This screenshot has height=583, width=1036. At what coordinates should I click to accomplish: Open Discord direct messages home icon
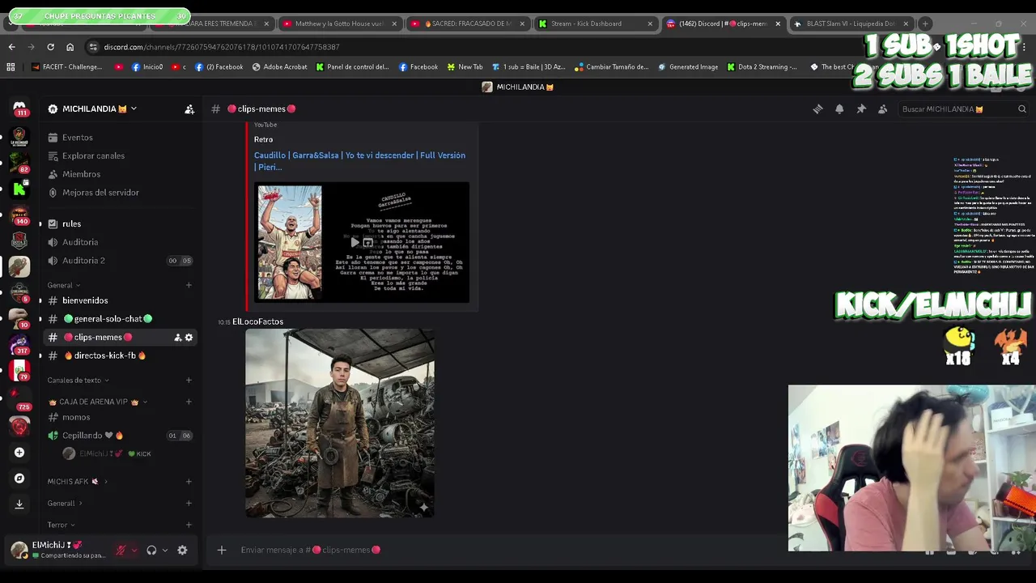(x=19, y=108)
